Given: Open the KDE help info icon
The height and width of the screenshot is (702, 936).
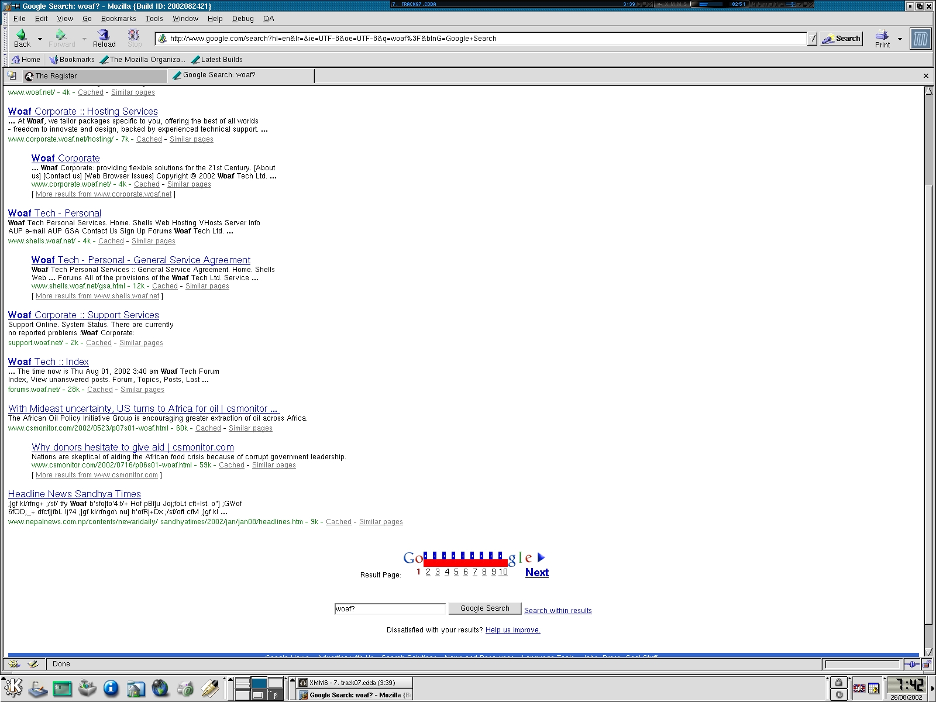Looking at the screenshot, I should pos(111,689).
